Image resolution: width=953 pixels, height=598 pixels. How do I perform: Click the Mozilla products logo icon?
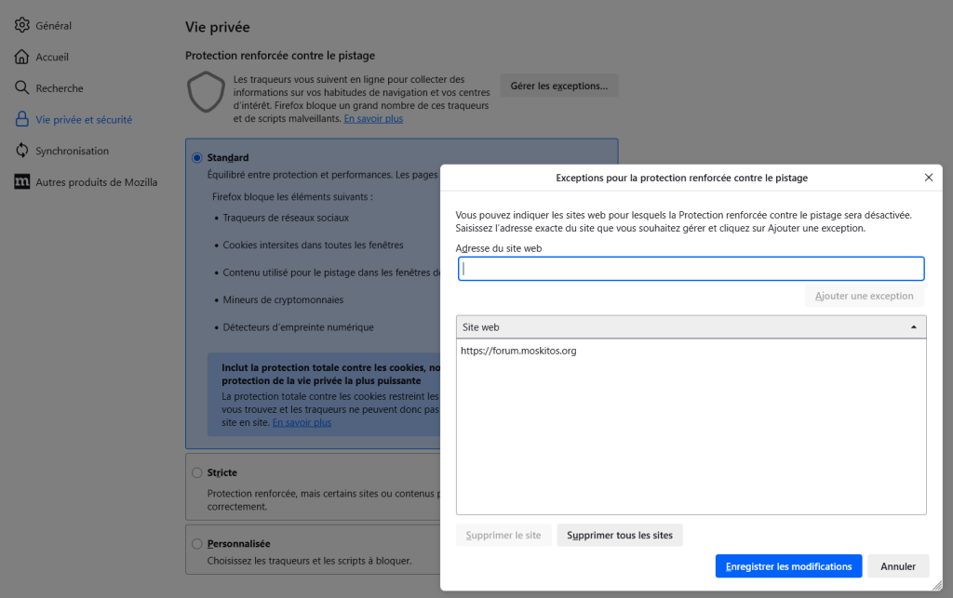22,182
